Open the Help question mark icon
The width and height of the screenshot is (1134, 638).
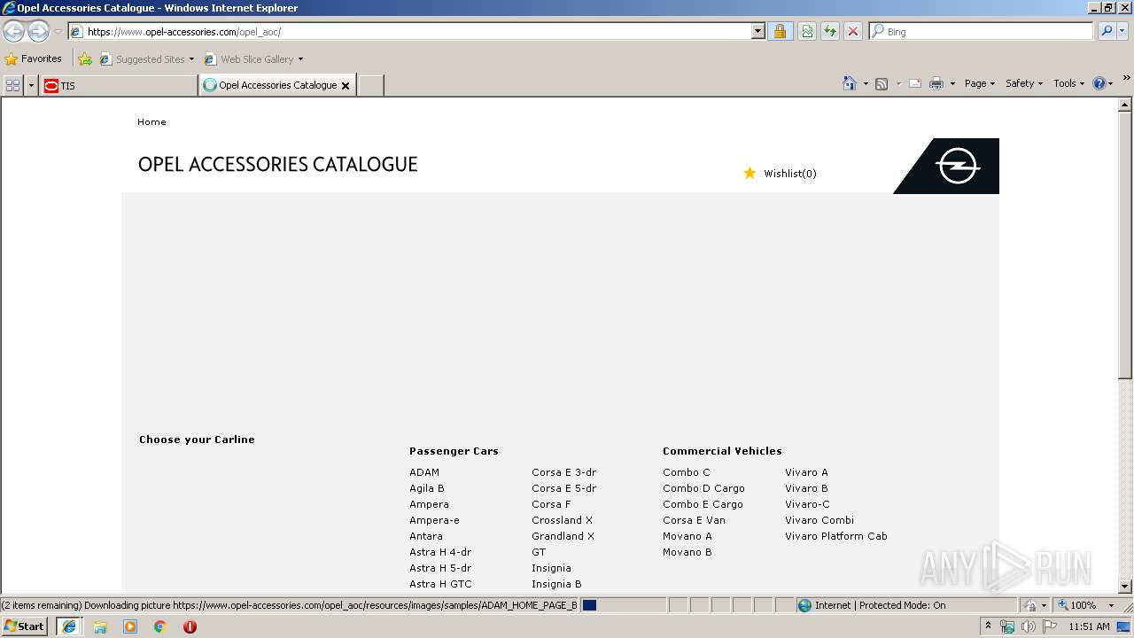[x=1099, y=83]
